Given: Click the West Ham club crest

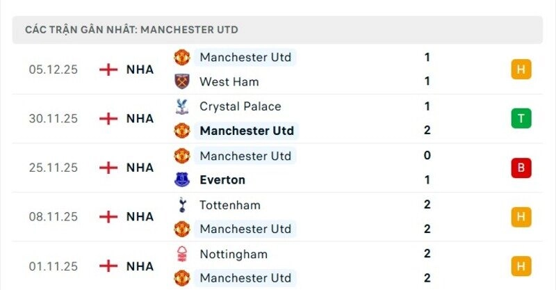Looking at the screenshot, I should point(182,81).
